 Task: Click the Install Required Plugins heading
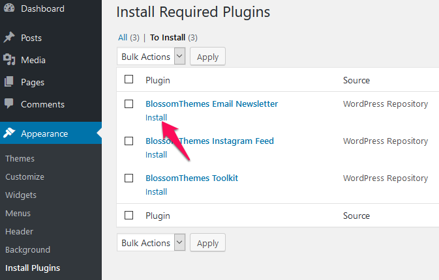(x=193, y=12)
